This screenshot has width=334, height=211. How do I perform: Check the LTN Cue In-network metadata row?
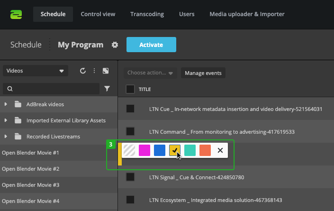tap(130, 109)
